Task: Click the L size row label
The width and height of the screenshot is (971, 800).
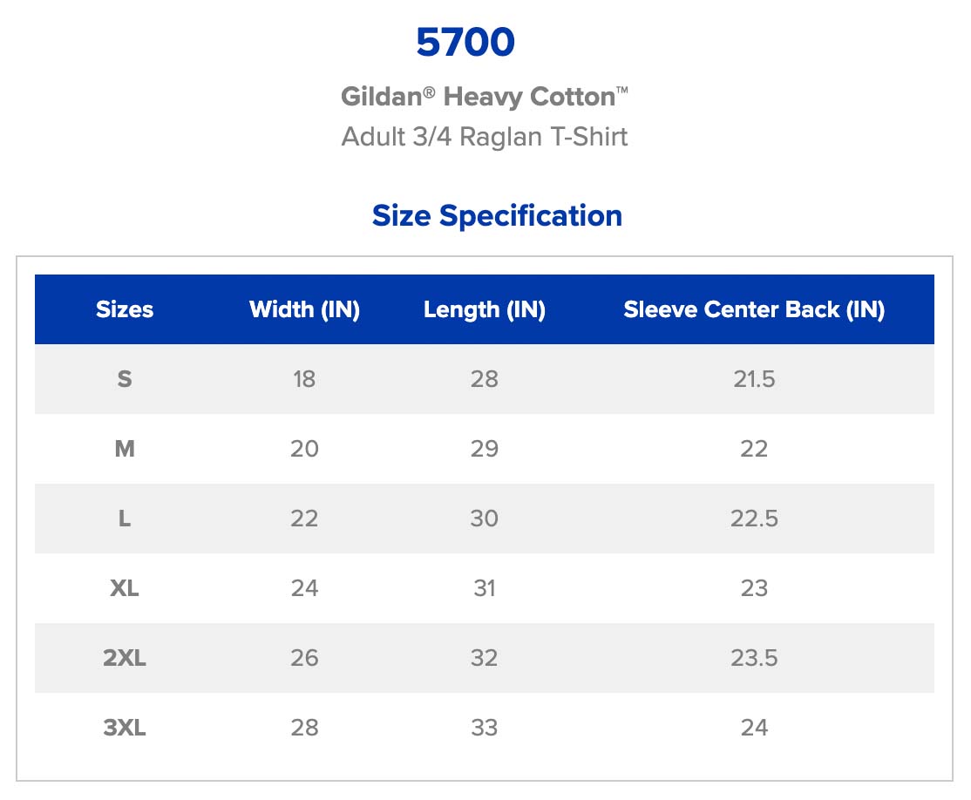Action: point(125,519)
